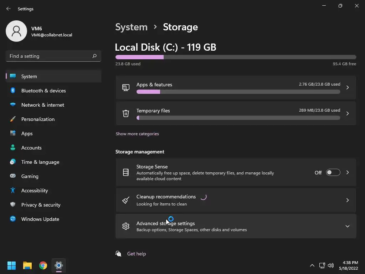Click Show more categories link
This screenshot has width=365, height=274.
(x=137, y=134)
